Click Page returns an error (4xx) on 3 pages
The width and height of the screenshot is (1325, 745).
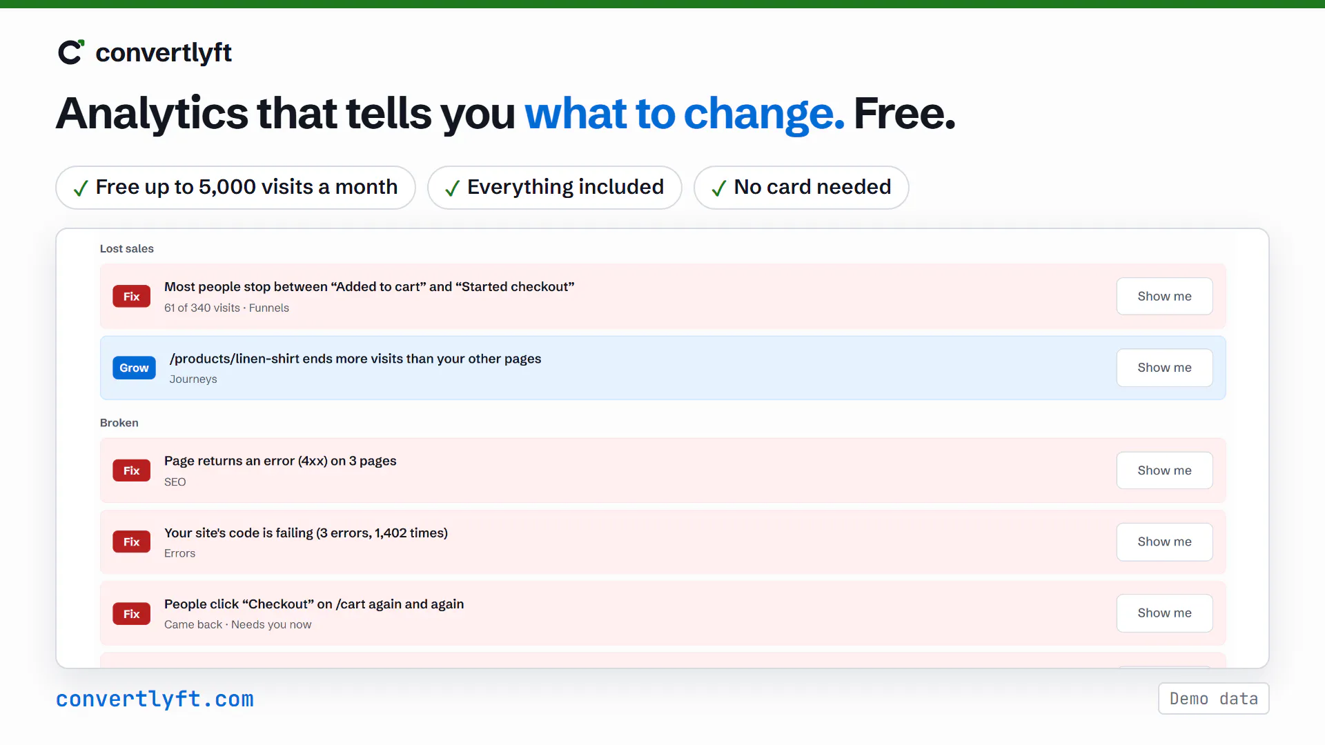pyautogui.click(x=280, y=461)
